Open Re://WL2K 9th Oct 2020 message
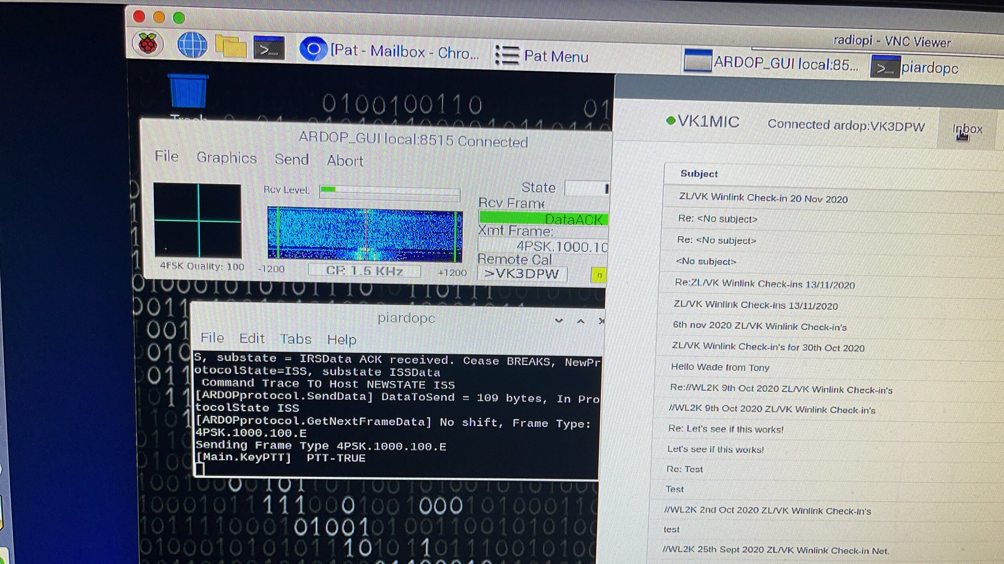This screenshot has height=564, width=1004. pos(781,389)
